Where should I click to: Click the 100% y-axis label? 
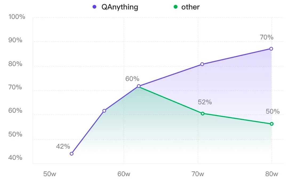pos(17,17)
